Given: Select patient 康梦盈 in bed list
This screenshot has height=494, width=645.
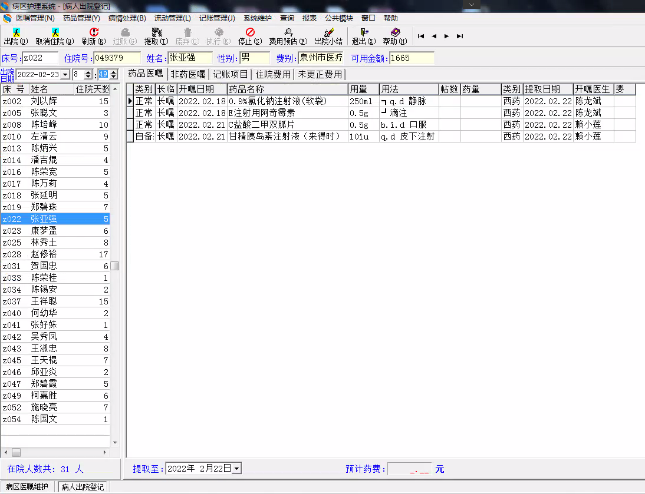Looking at the screenshot, I should coord(44,231).
